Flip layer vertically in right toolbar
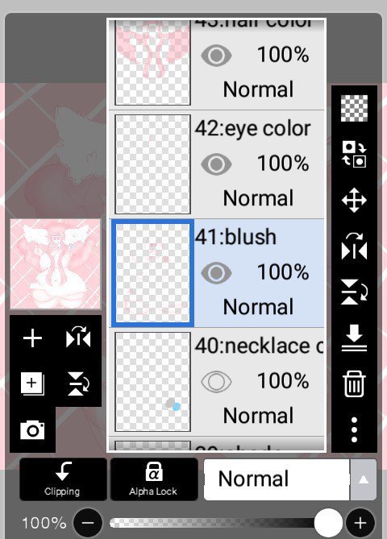This screenshot has height=539, width=387. pyautogui.click(x=354, y=292)
